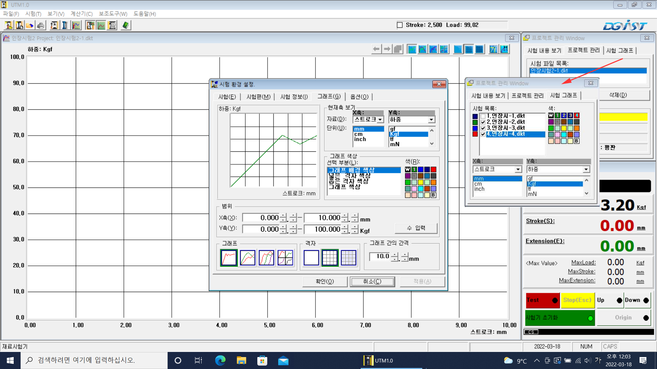This screenshot has height=369, width=657.
Task: Pick the red swatch in 색(R) palette
Action: point(433,169)
